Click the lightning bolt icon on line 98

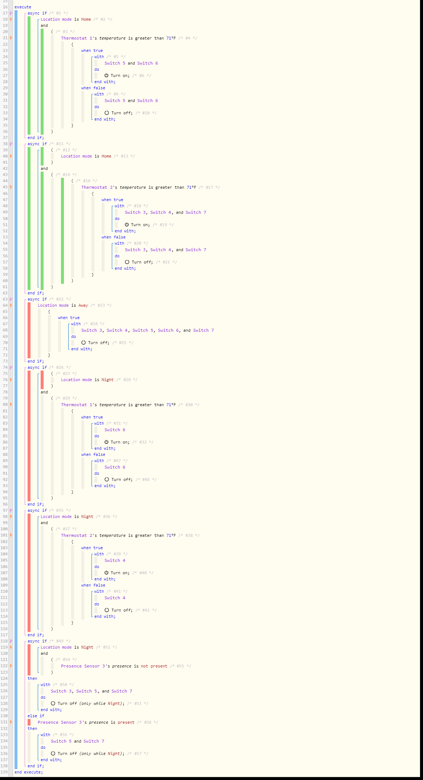[11, 516]
